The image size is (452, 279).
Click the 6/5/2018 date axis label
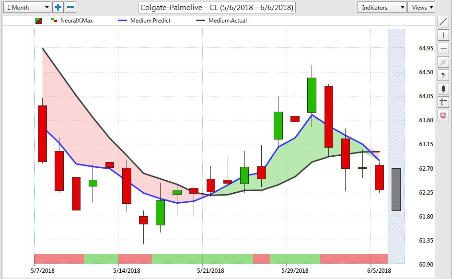click(379, 271)
